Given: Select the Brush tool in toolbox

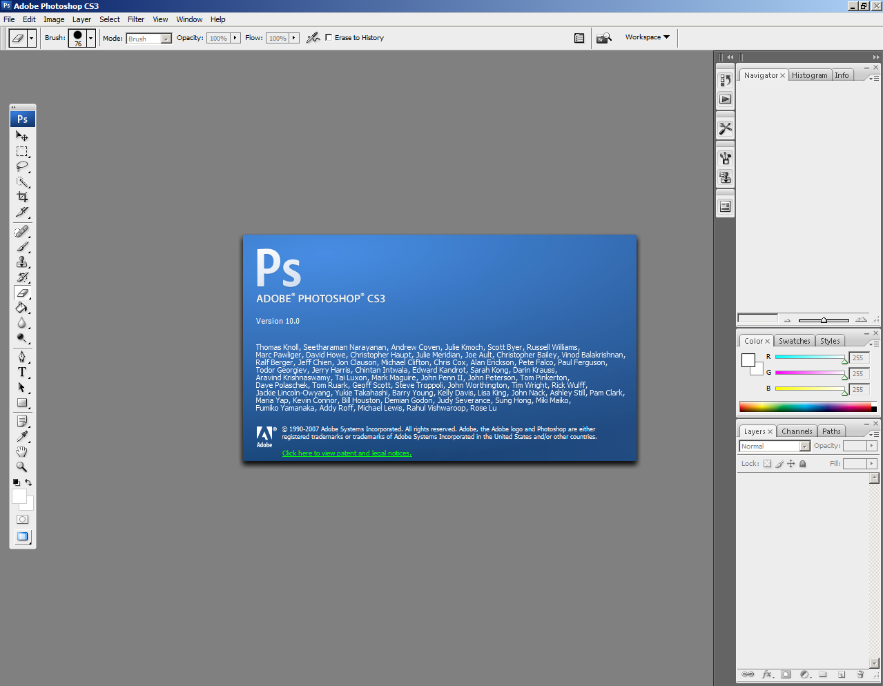Looking at the screenshot, I should click(22, 246).
